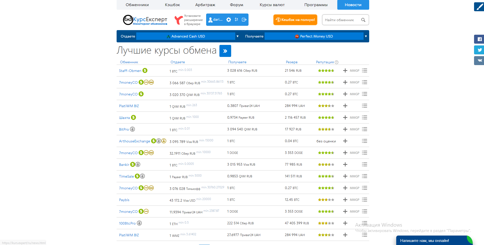Click the green dollar icon next to Staff-Obmen
The width and height of the screenshot is (484, 245).
(x=145, y=70)
